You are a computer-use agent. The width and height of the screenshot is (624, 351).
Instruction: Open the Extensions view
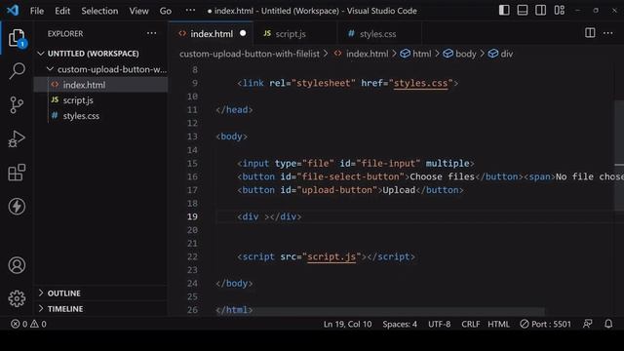pos(17,173)
